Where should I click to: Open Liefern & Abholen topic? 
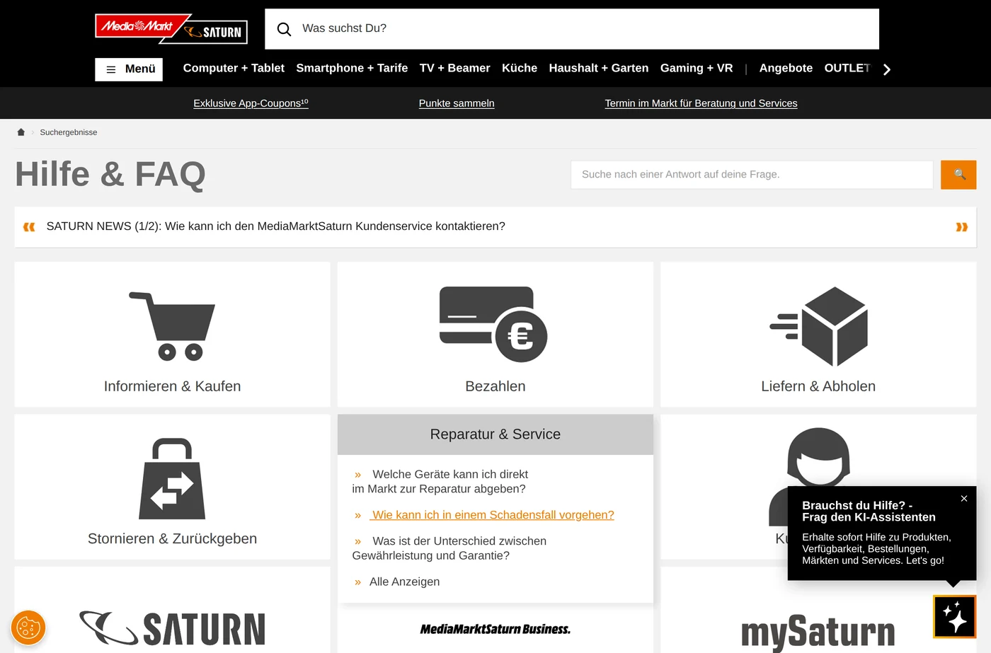818,386
